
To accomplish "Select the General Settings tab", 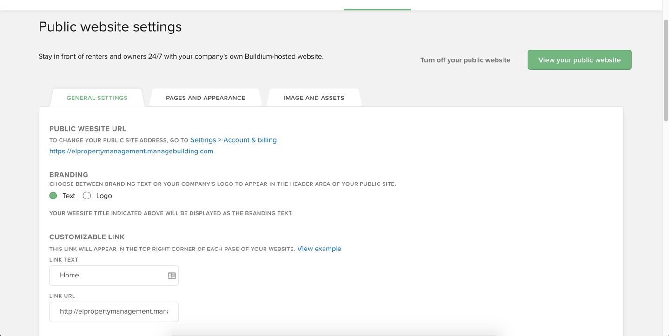I will [97, 98].
